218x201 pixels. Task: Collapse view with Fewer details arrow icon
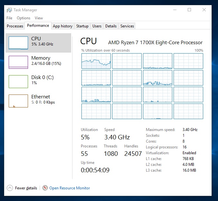pyautogui.click(x=10, y=188)
